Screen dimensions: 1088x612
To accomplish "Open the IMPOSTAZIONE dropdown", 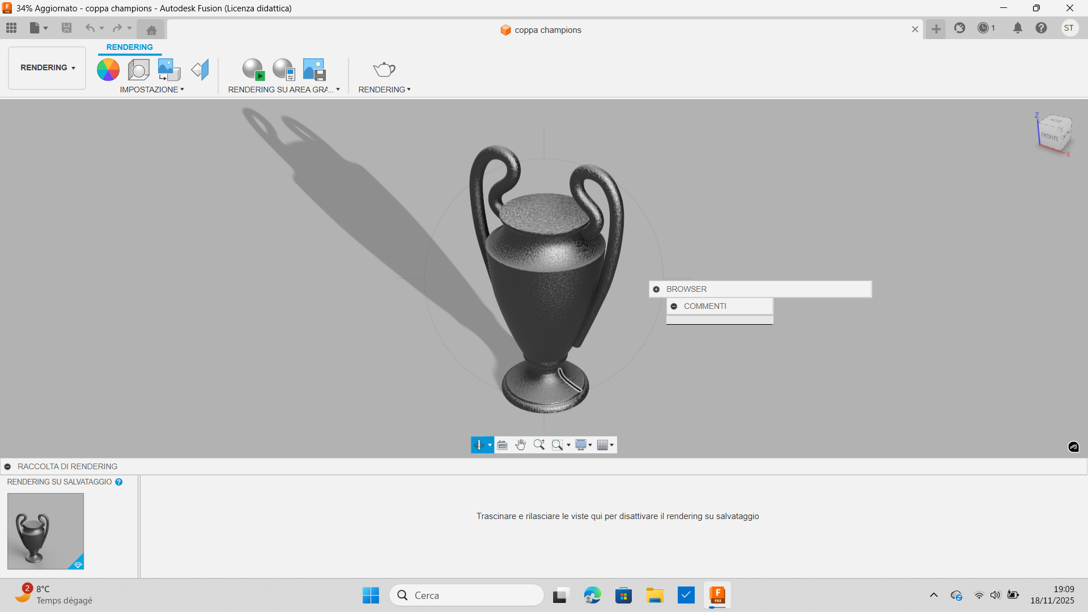I will coord(152,89).
